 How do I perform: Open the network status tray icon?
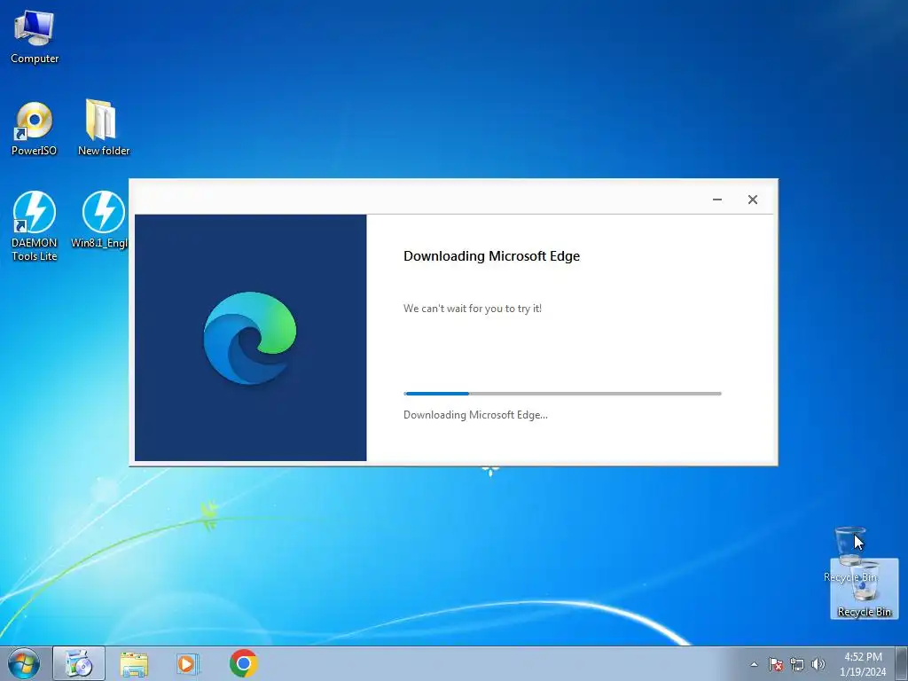pyautogui.click(x=797, y=664)
